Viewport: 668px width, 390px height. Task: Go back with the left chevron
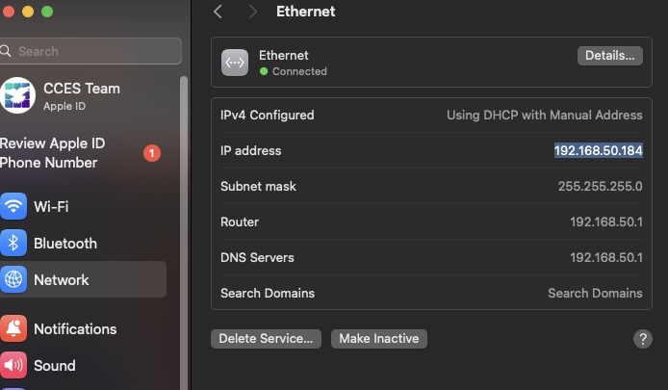click(x=218, y=12)
